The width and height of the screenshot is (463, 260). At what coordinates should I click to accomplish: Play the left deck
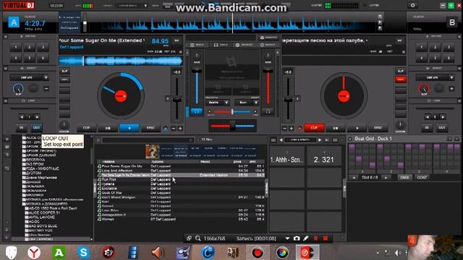(x=129, y=128)
